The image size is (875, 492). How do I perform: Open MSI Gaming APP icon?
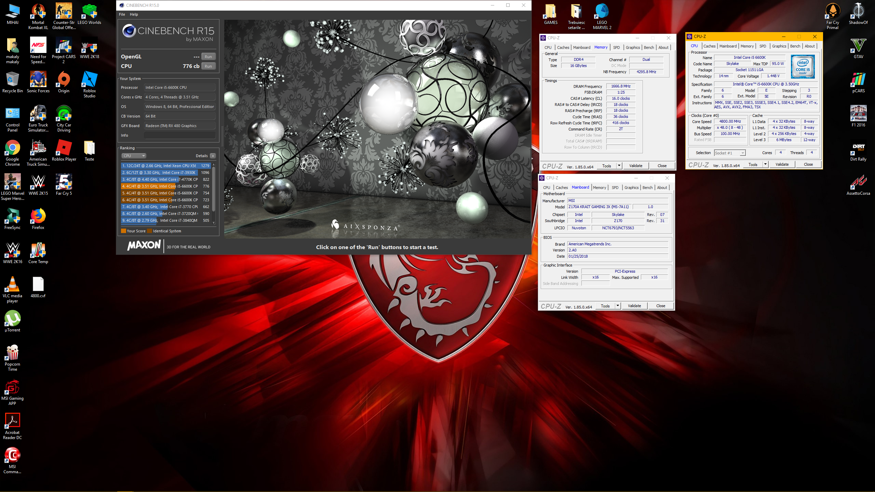coord(12,392)
